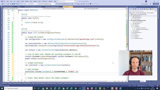Open the Build menu
160x90 pixels.
coord(23,1)
